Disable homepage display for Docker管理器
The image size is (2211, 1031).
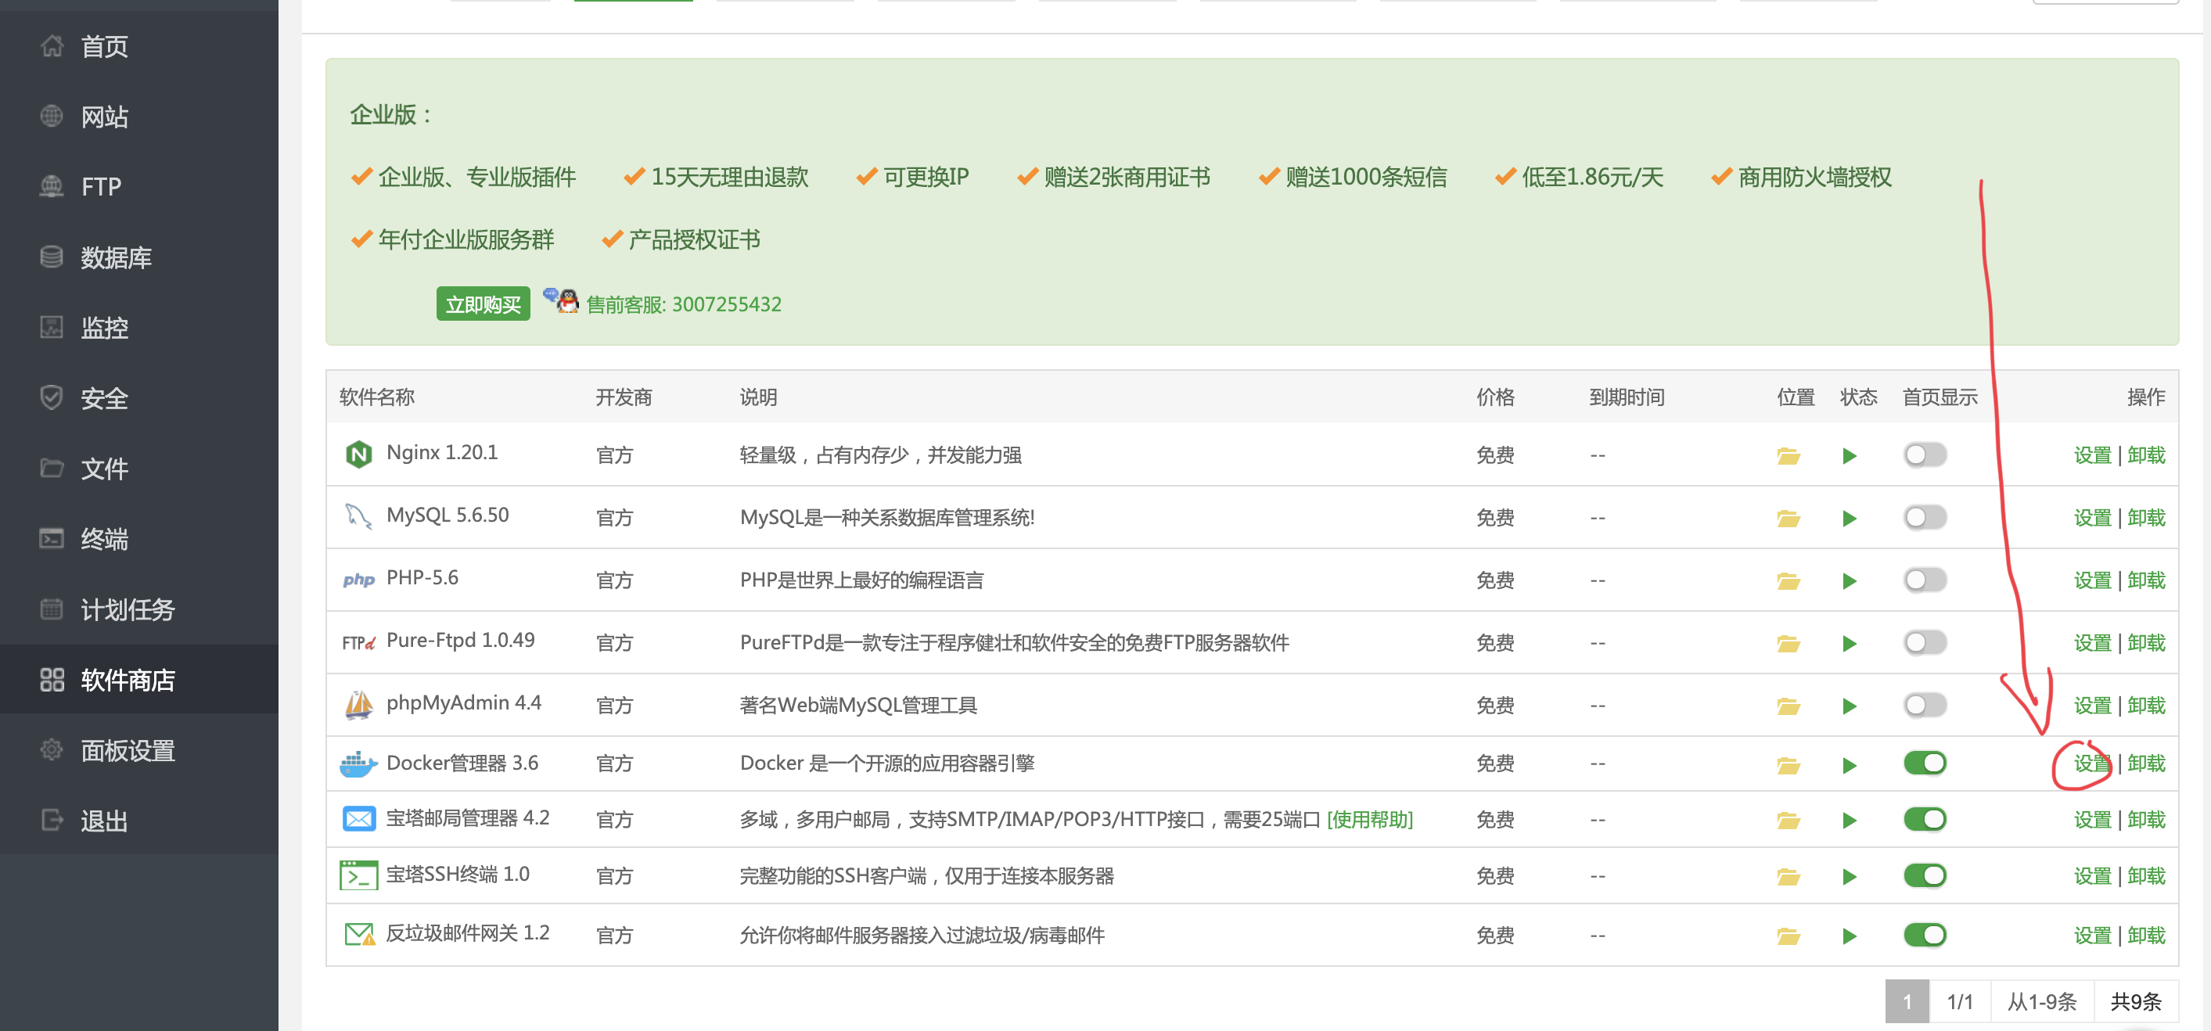point(1925,763)
